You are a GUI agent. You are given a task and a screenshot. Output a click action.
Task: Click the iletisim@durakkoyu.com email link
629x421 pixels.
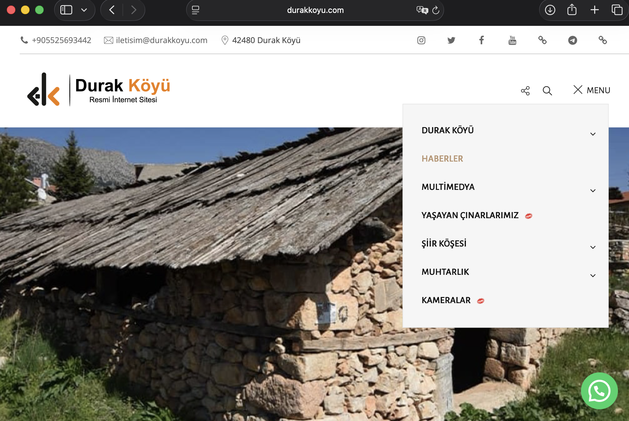tap(161, 40)
